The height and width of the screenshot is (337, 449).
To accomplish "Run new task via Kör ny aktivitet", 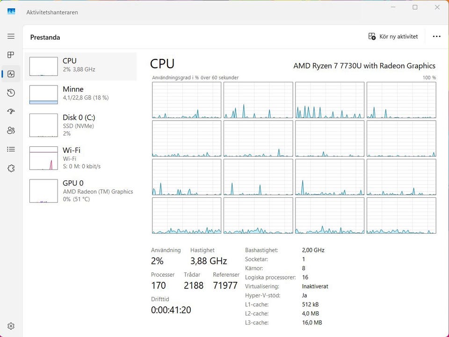I will tap(393, 36).
